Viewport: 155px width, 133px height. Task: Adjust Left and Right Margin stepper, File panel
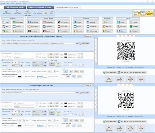24,71
